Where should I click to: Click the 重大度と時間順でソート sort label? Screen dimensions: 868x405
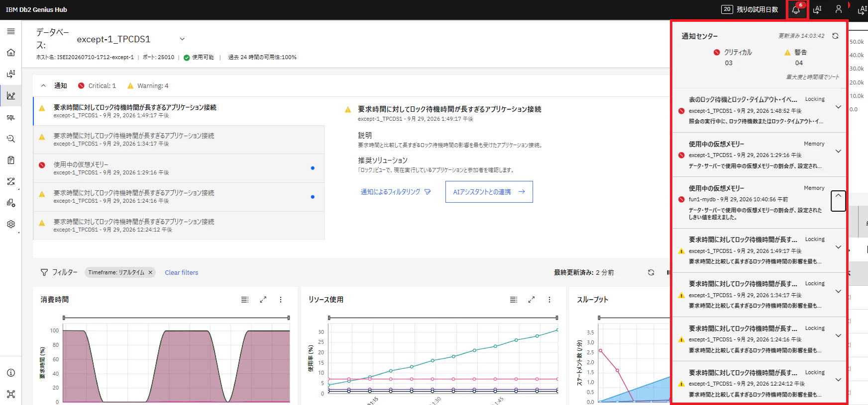click(x=813, y=77)
